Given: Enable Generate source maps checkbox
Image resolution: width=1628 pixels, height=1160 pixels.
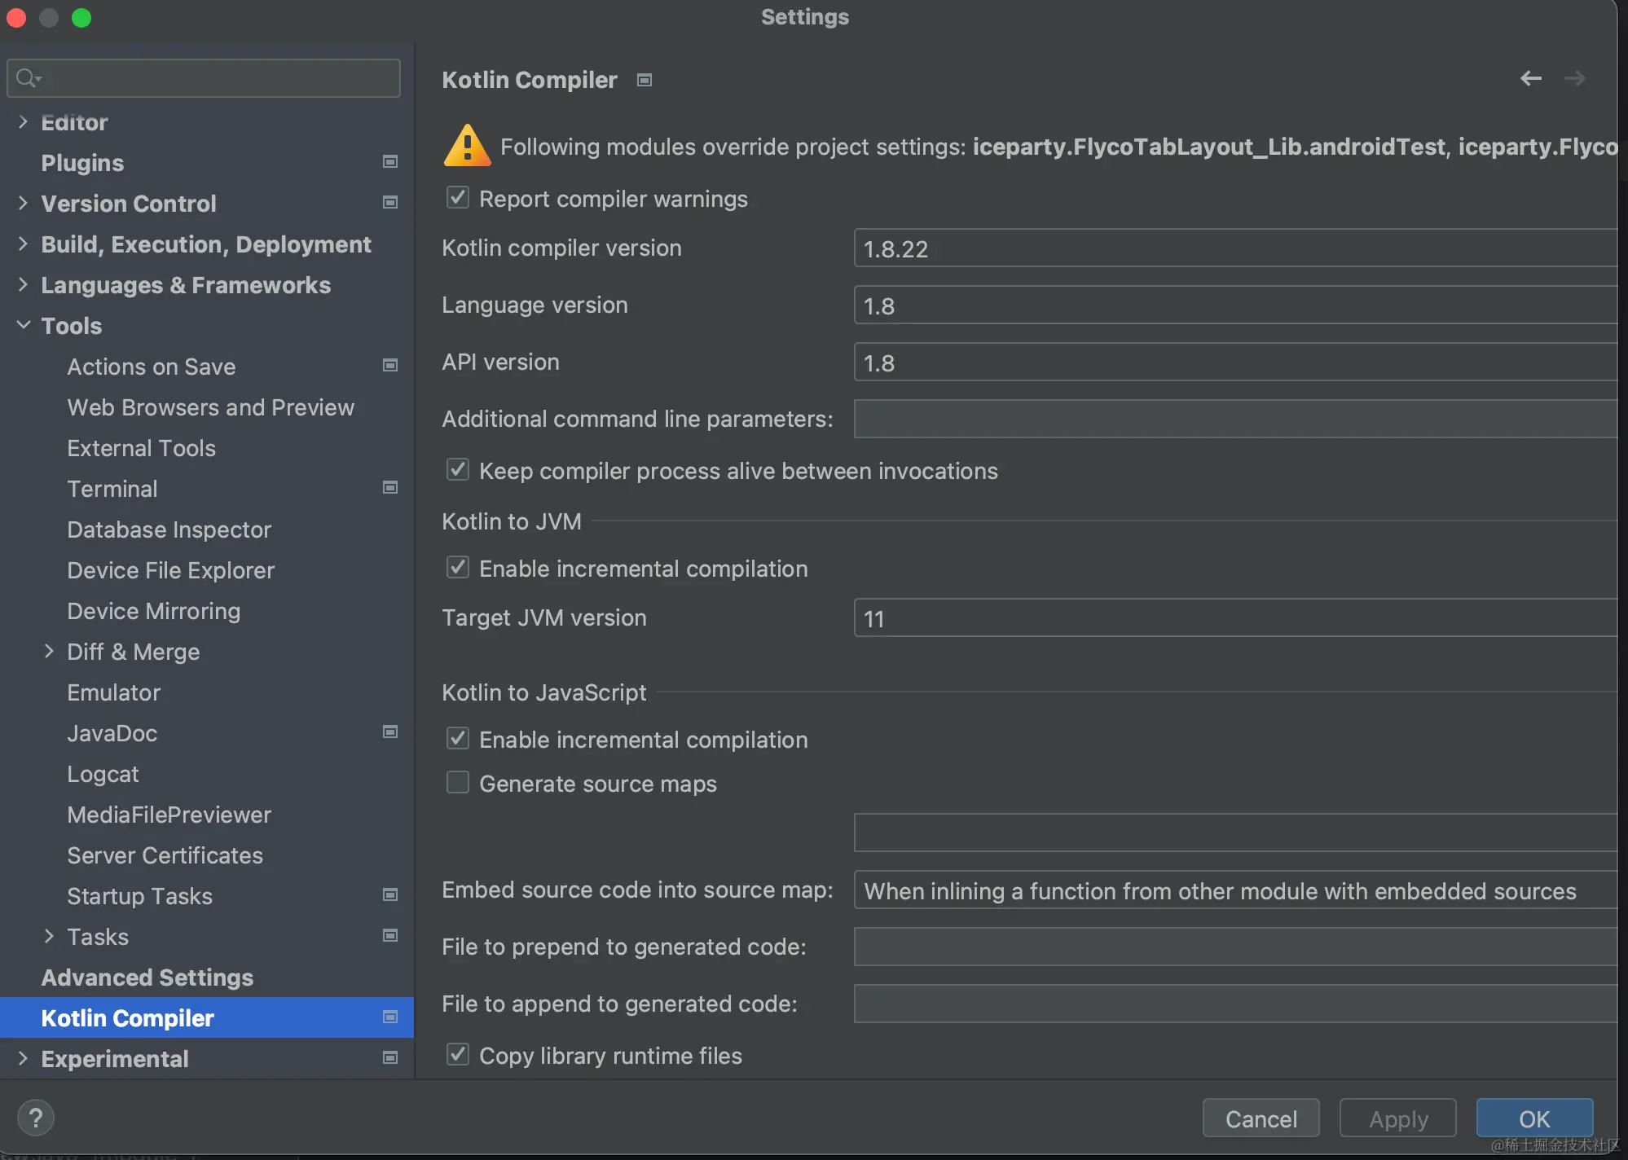Looking at the screenshot, I should pyautogui.click(x=458, y=783).
